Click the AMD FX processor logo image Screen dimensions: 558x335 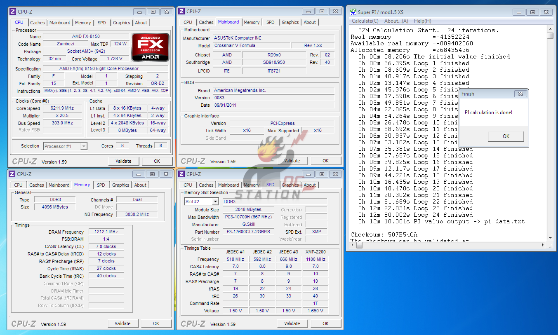(x=151, y=47)
